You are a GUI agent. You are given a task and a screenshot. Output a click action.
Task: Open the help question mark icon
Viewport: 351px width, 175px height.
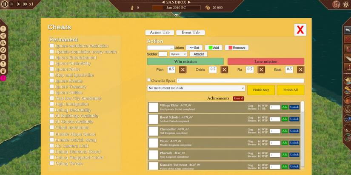3,64
